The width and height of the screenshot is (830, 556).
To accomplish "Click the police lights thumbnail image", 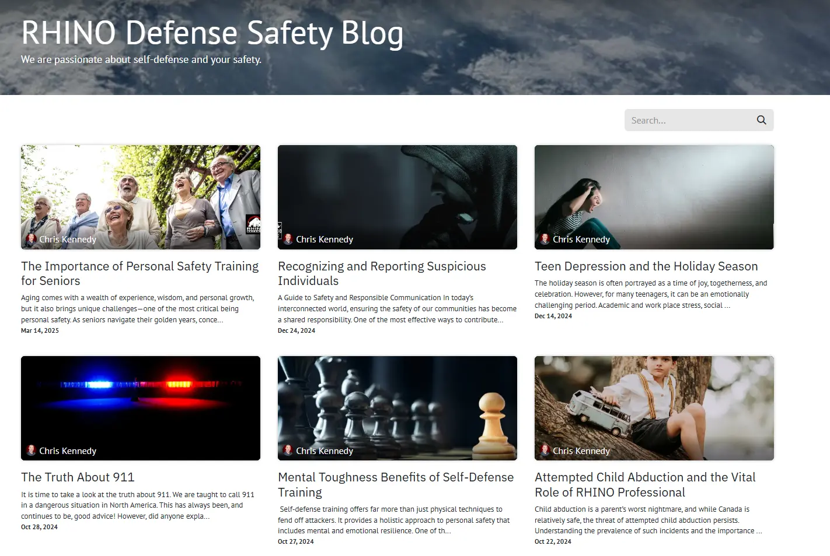I will [141, 408].
